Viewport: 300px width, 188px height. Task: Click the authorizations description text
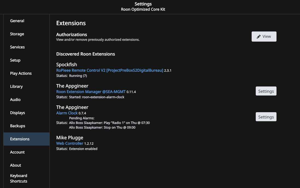[98, 40]
